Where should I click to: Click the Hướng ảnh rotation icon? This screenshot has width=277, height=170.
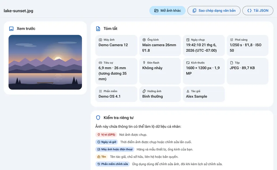point(144,91)
